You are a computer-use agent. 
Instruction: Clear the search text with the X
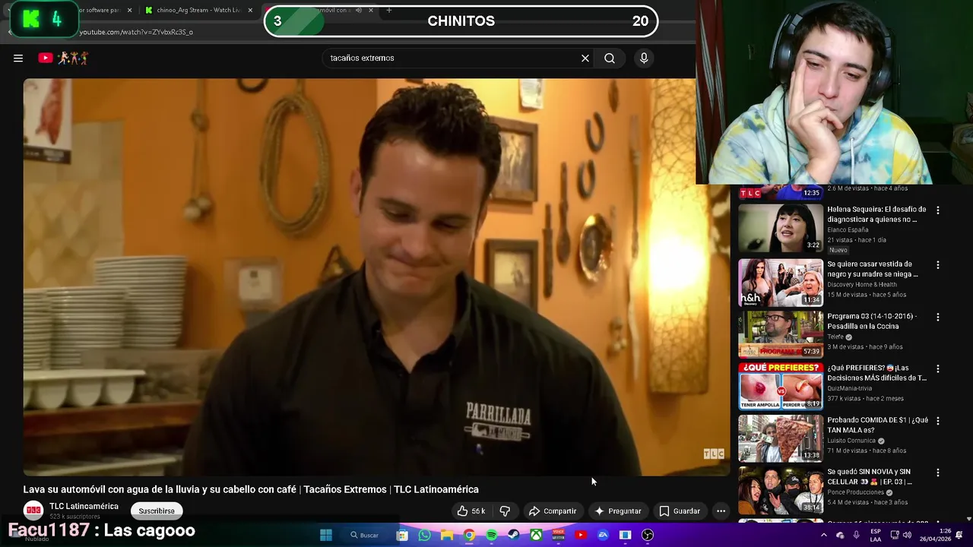tap(585, 58)
